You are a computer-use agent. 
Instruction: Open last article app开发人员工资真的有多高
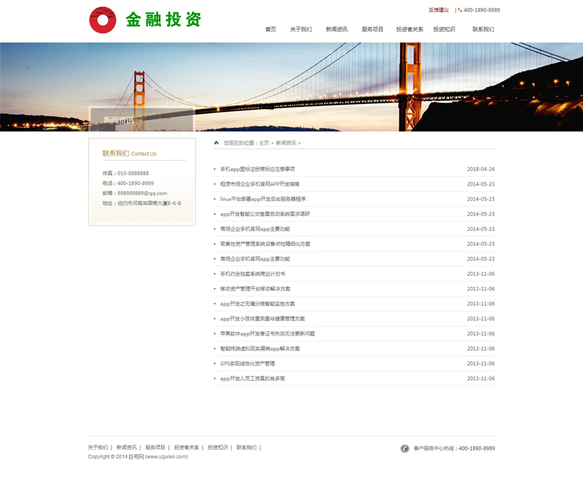(x=252, y=378)
